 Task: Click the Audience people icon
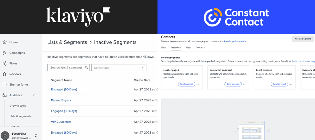click(x=5, y=95)
